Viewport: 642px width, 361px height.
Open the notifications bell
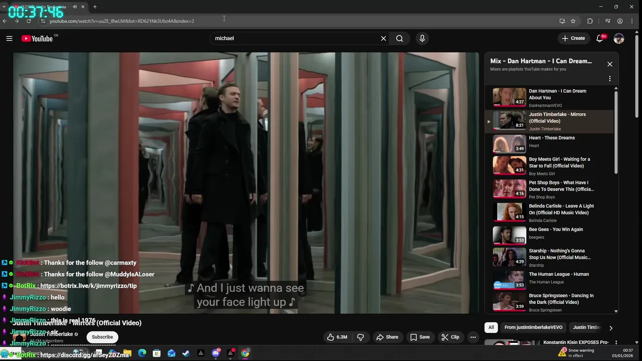click(x=599, y=39)
